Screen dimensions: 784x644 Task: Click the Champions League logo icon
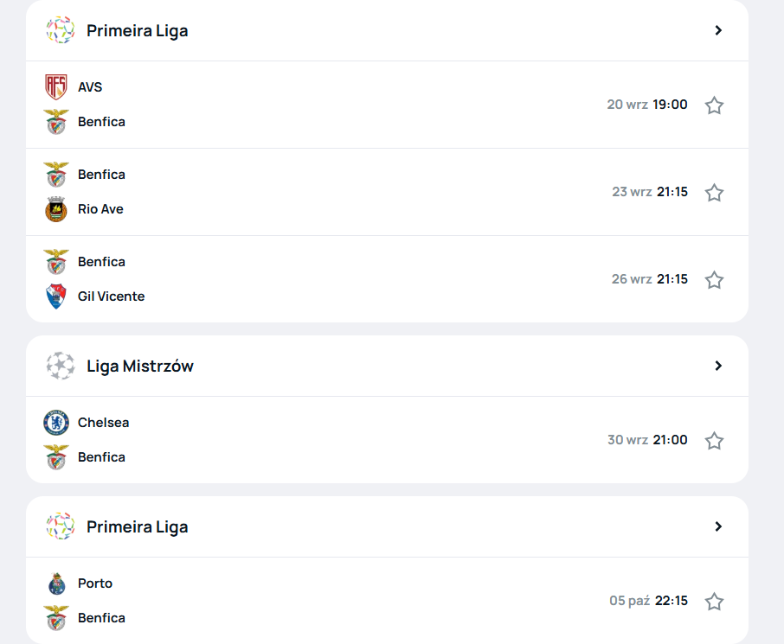61,366
